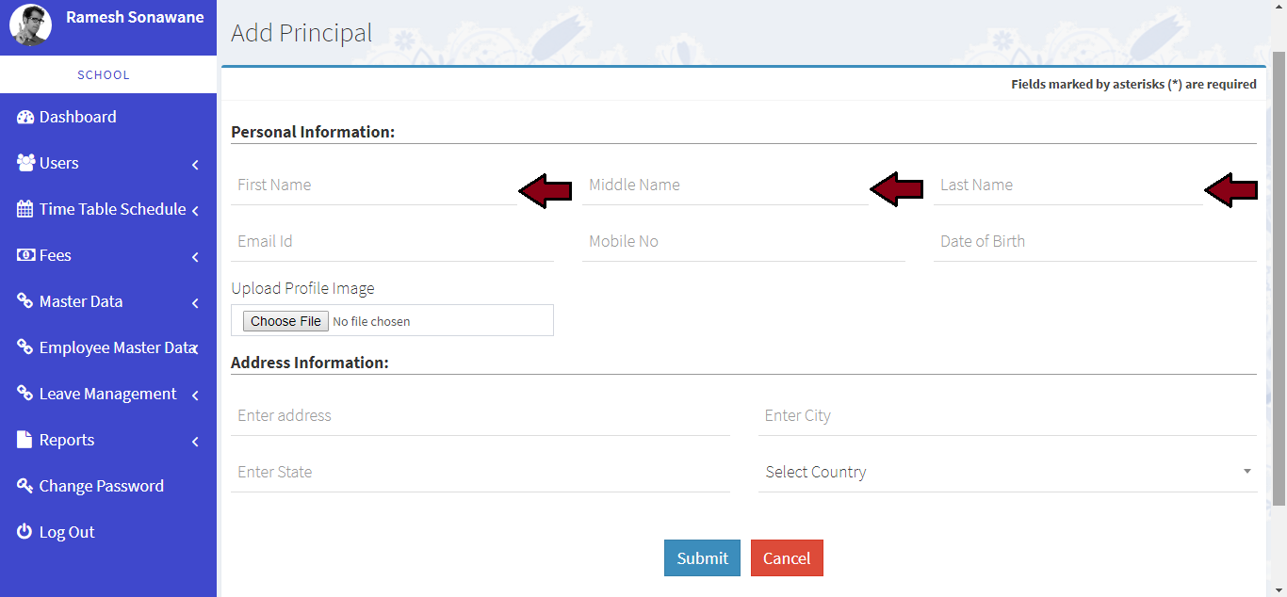
Task: Click the Dashboard gauge icon
Action: [x=25, y=118]
